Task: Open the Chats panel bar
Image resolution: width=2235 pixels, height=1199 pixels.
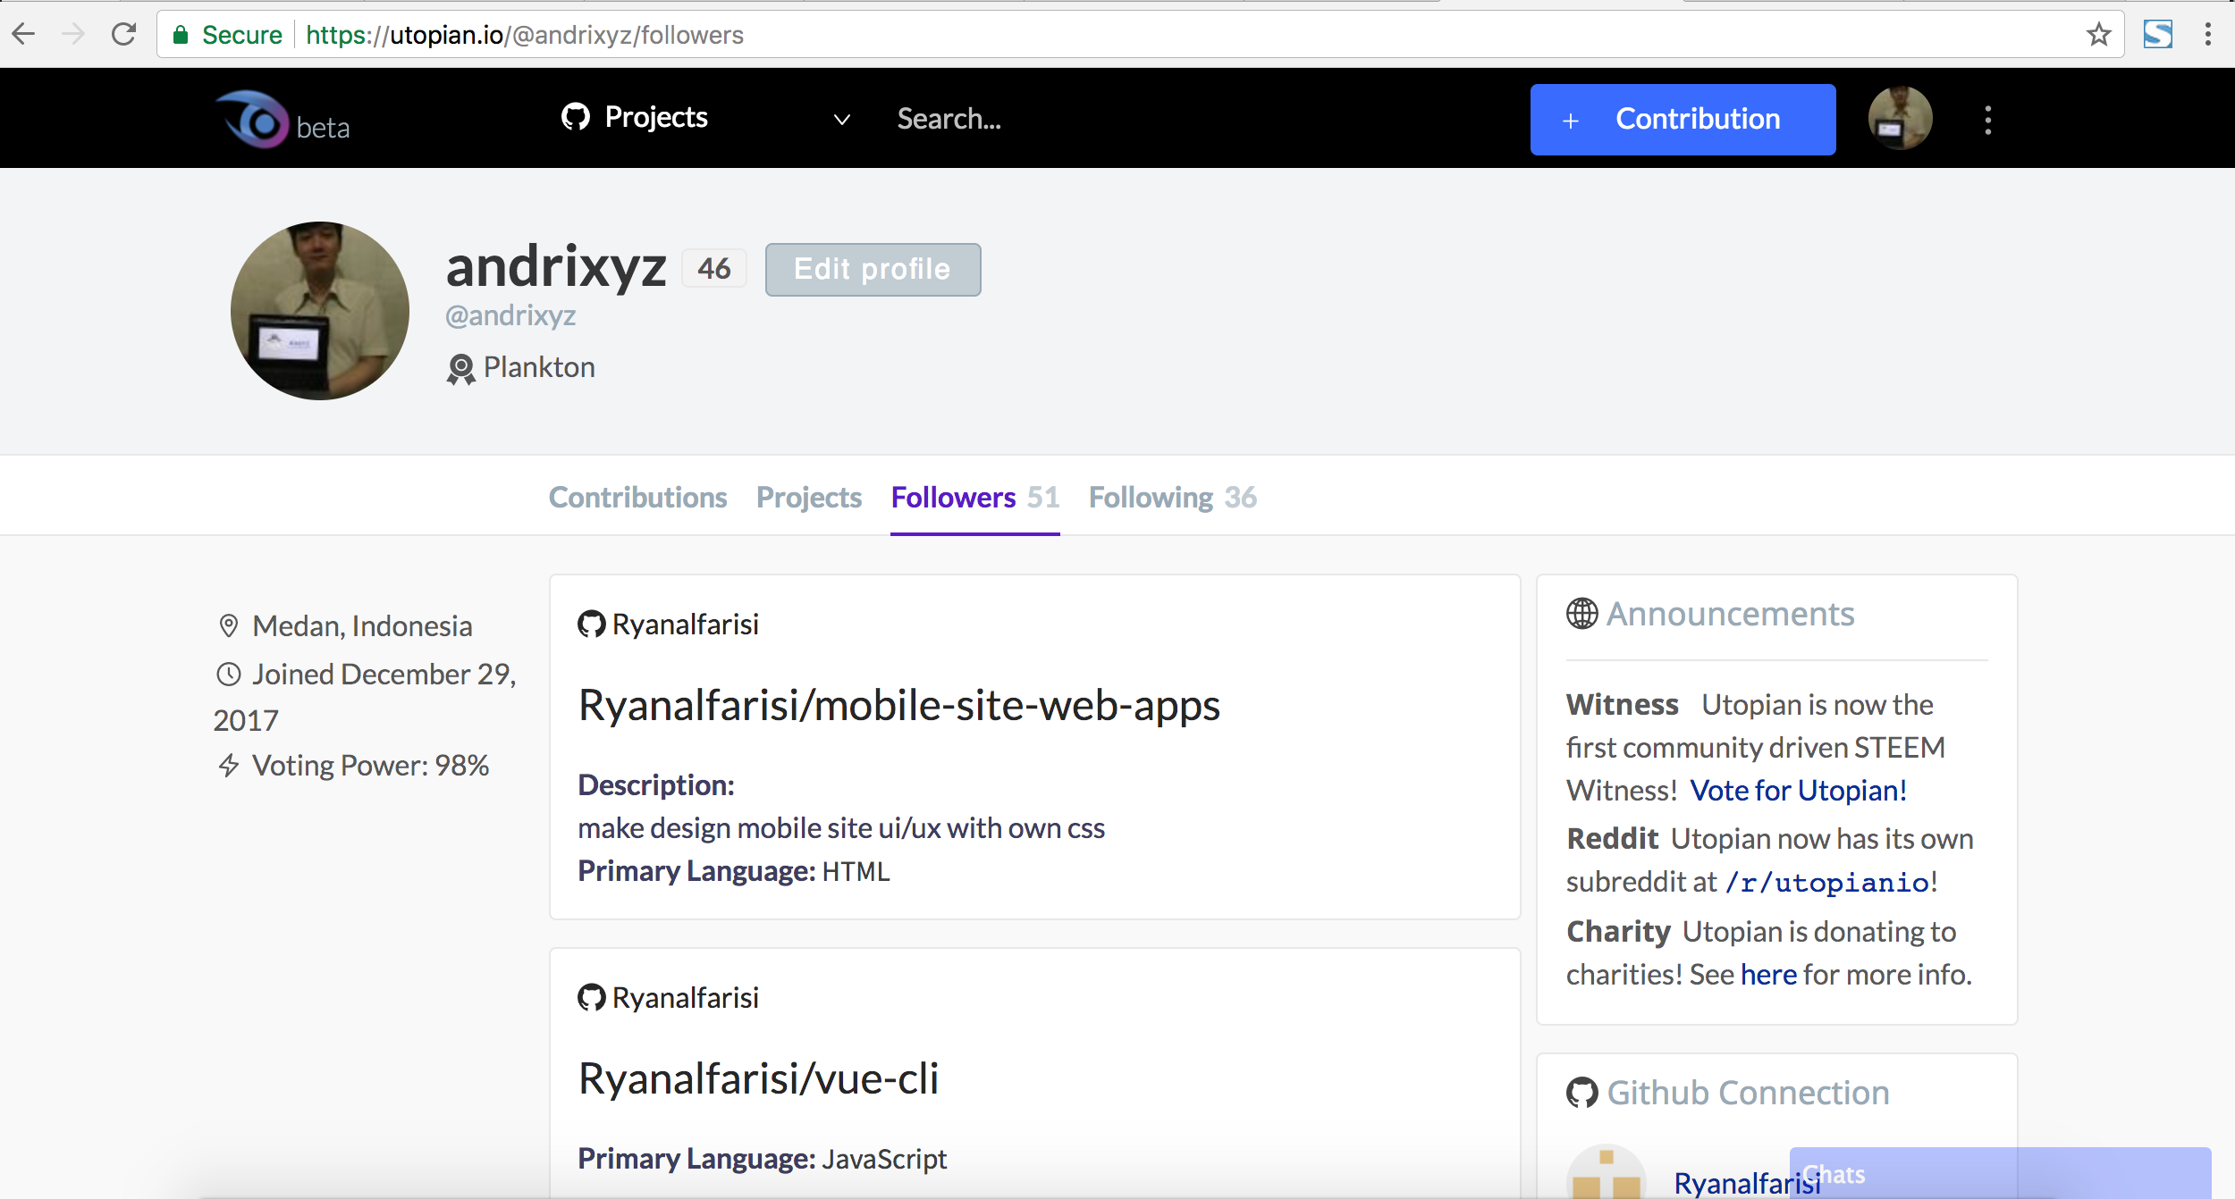Action: tap(2000, 1173)
